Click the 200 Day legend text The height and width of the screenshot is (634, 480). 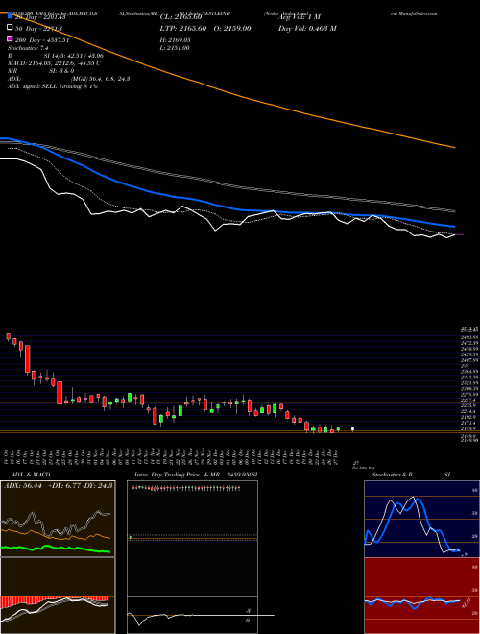(42, 39)
